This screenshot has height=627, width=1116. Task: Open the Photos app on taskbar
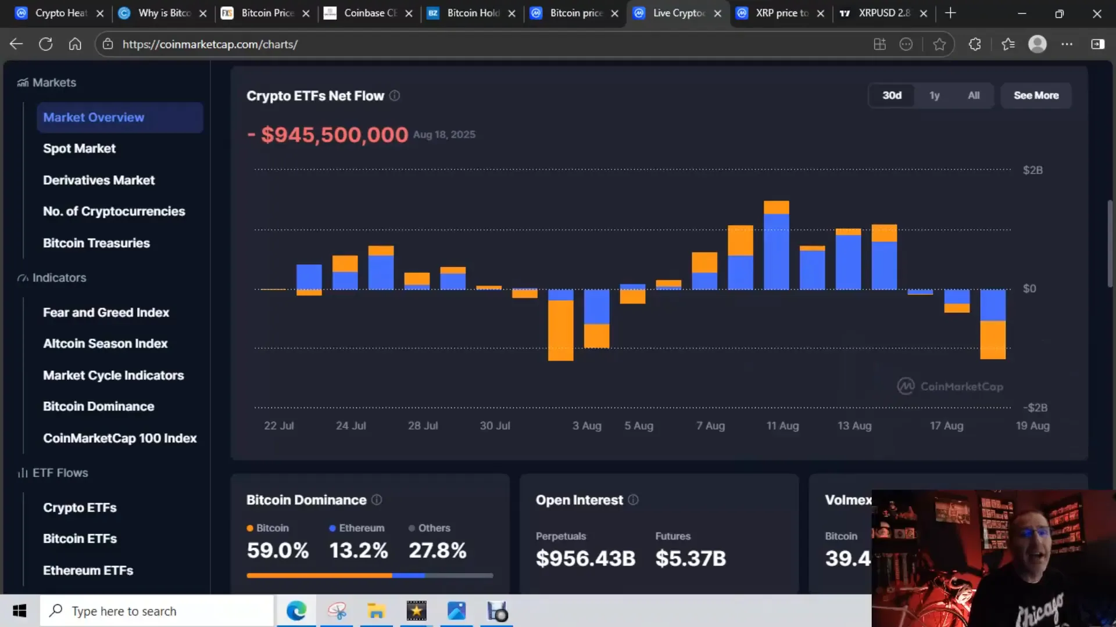[x=456, y=611]
